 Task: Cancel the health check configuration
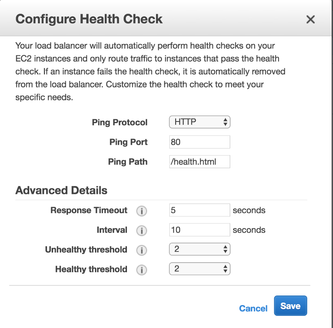tap(253, 308)
